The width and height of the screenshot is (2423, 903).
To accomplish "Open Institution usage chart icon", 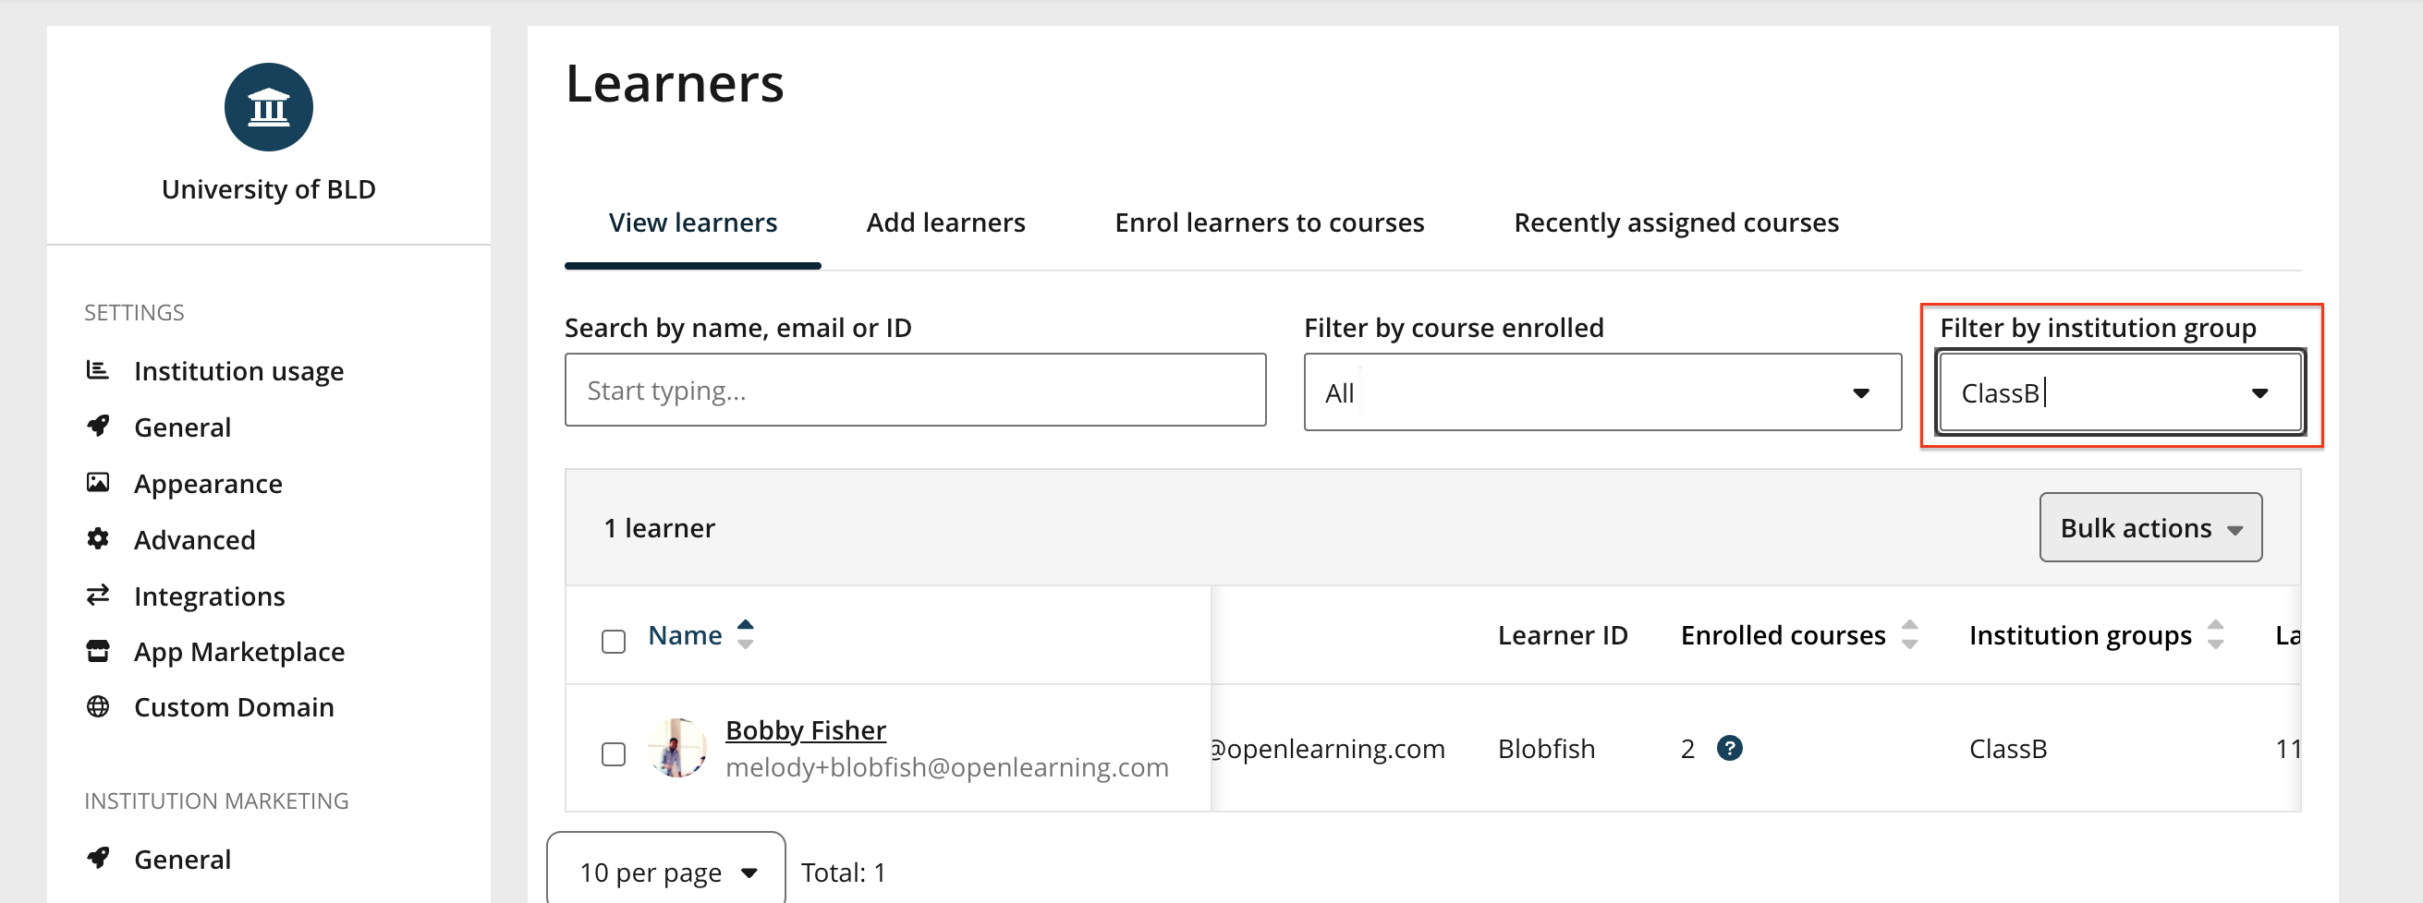I will point(98,370).
